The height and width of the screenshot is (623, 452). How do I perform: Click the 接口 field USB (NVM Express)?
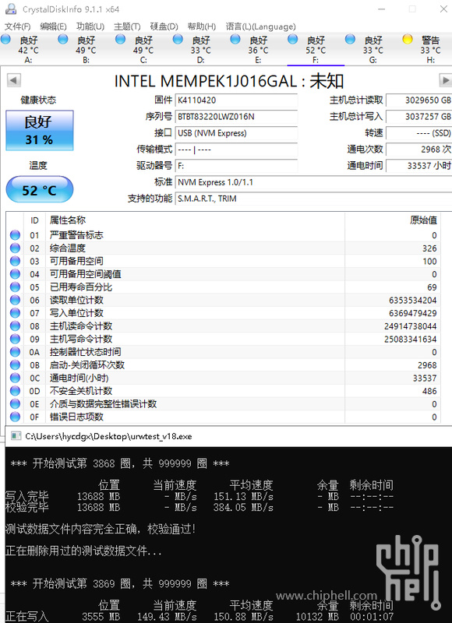pyautogui.click(x=236, y=133)
